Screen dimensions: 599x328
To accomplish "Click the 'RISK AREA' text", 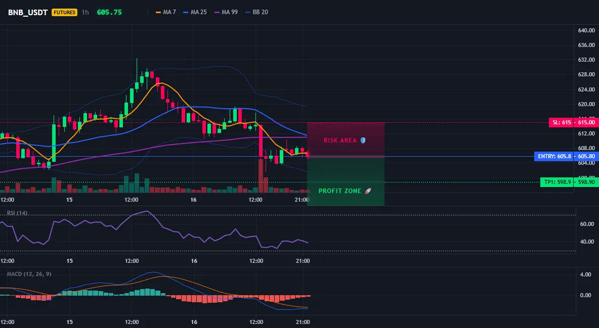I will click(x=340, y=140).
